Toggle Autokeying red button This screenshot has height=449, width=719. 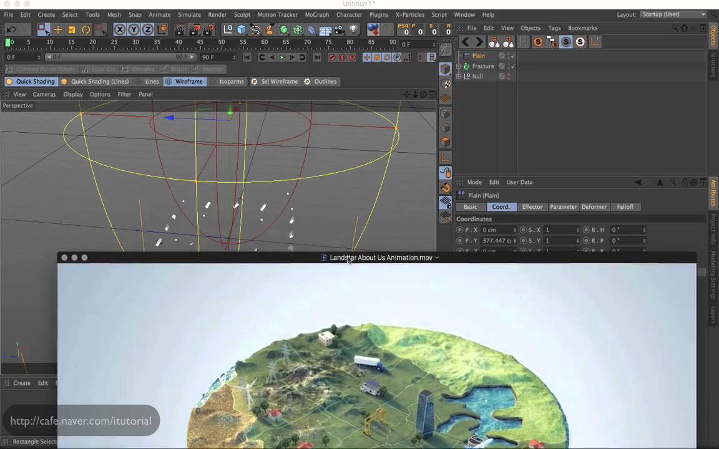[342, 57]
